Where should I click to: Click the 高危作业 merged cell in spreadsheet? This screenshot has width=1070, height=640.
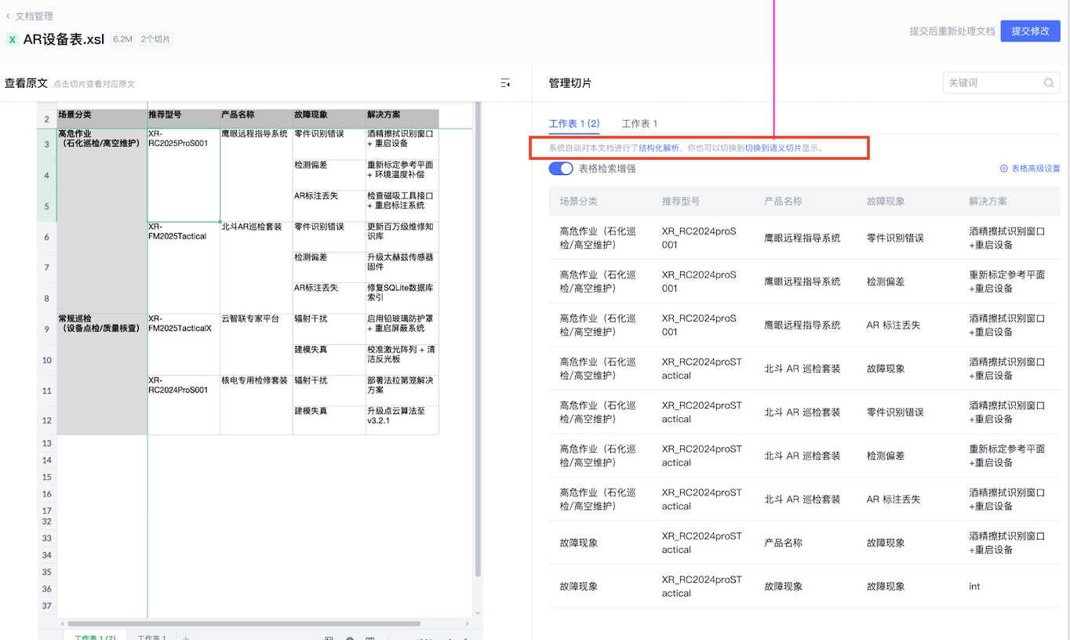pyautogui.click(x=102, y=221)
